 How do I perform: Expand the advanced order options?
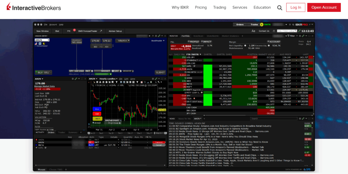128,71
